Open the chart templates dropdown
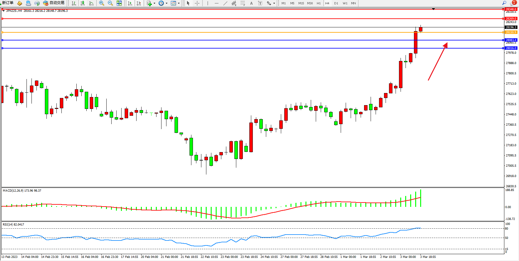The width and height of the screenshot is (519, 261). click(179, 3)
